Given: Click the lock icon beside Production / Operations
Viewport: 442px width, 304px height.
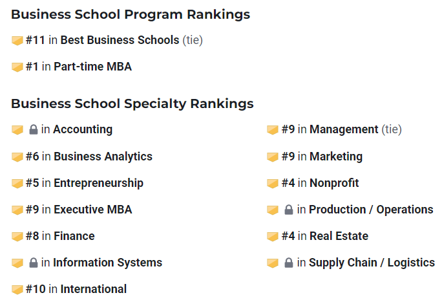Looking at the screenshot, I should pos(289,210).
